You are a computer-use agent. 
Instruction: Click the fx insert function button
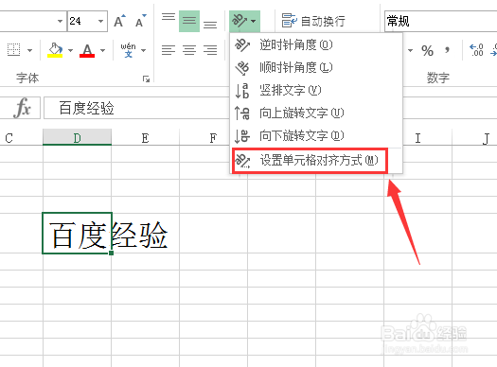tap(22, 108)
